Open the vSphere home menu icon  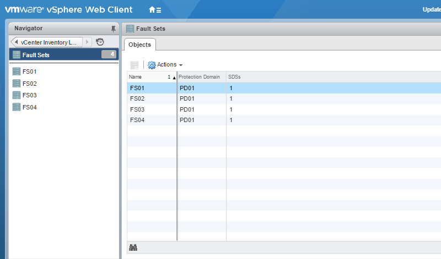tap(155, 10)
